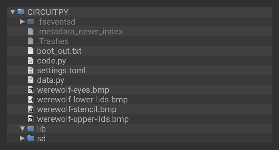Select werewolf-upper-lids.bmp in the file tree
279x150 pixels.
tap(83, 119)
